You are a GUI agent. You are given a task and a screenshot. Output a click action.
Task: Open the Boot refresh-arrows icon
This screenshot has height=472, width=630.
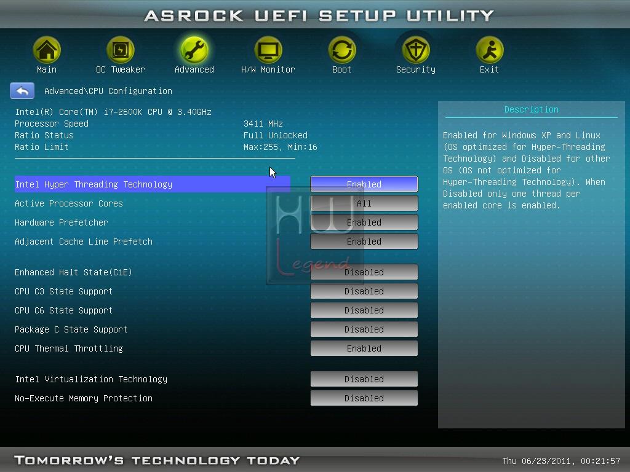[x=342, y=50]
